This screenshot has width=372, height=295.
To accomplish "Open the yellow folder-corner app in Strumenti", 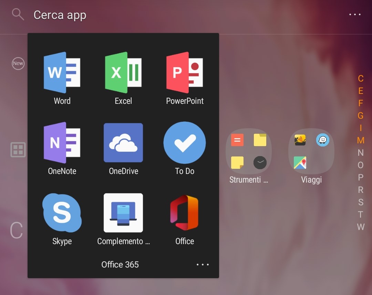I will pos(260,140).
